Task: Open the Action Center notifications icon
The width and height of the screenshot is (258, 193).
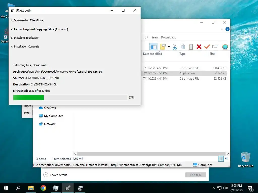Action: [250, 188]
